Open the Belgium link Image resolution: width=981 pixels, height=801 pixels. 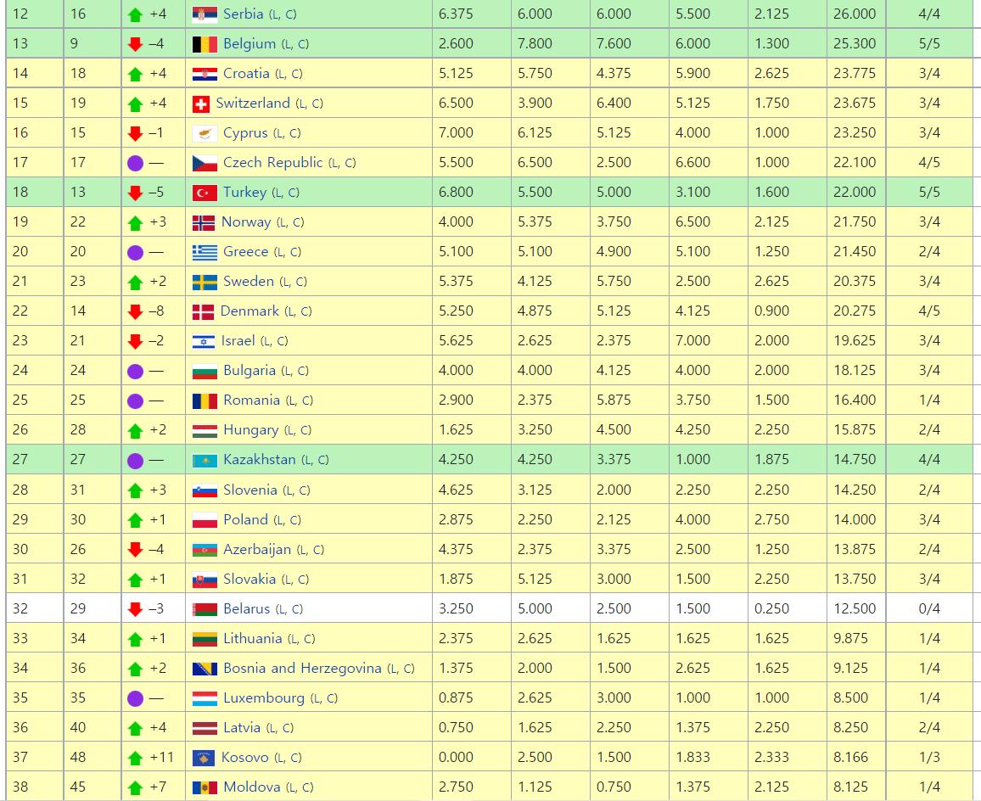[249, 44]
